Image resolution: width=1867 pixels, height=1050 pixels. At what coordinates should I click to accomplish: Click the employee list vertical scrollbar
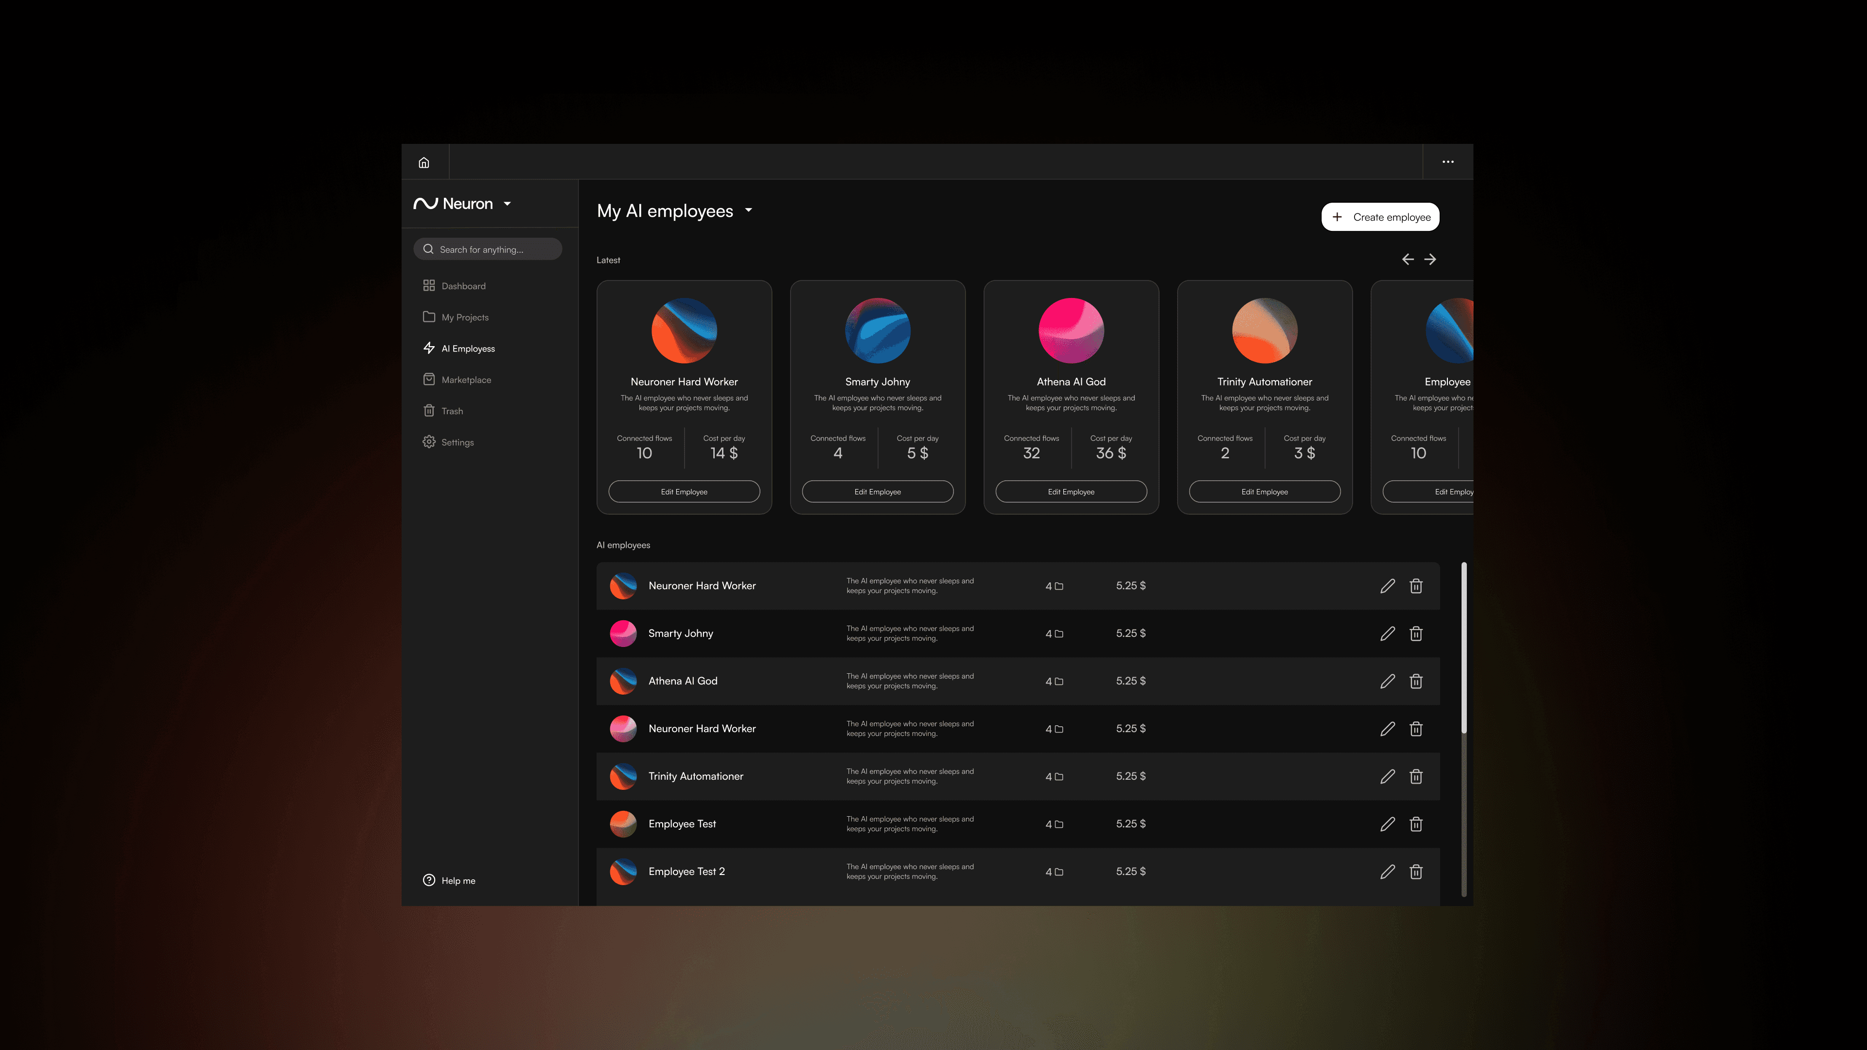pos(1464,647)
